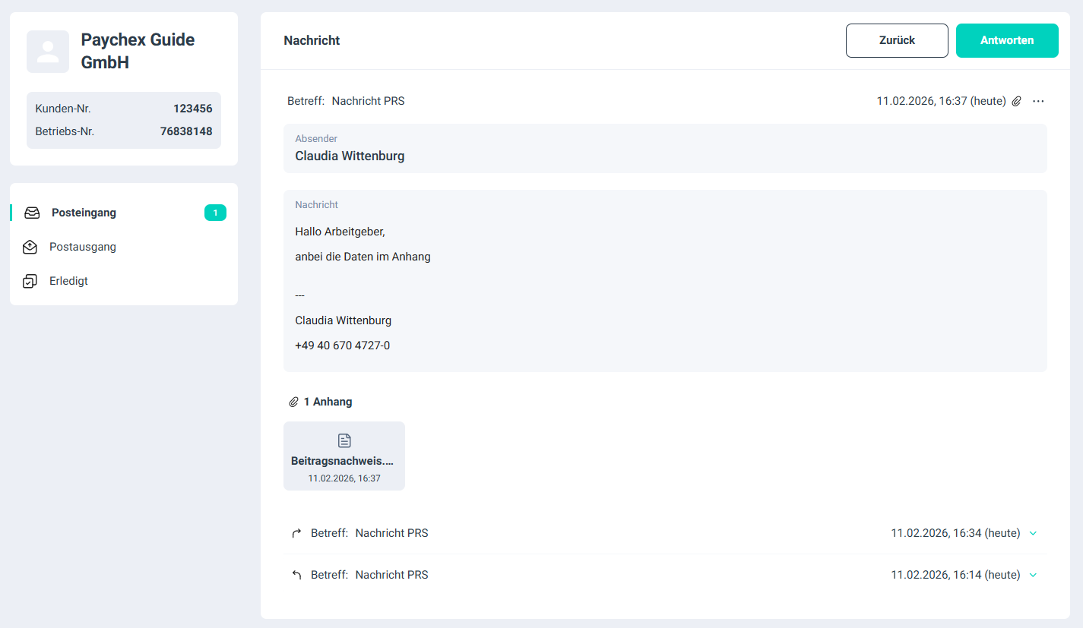Click the paperclip icon beside the 16:37 timestamp
This screenshot has width=1083, height=628.
click(x=1017, y=101)
